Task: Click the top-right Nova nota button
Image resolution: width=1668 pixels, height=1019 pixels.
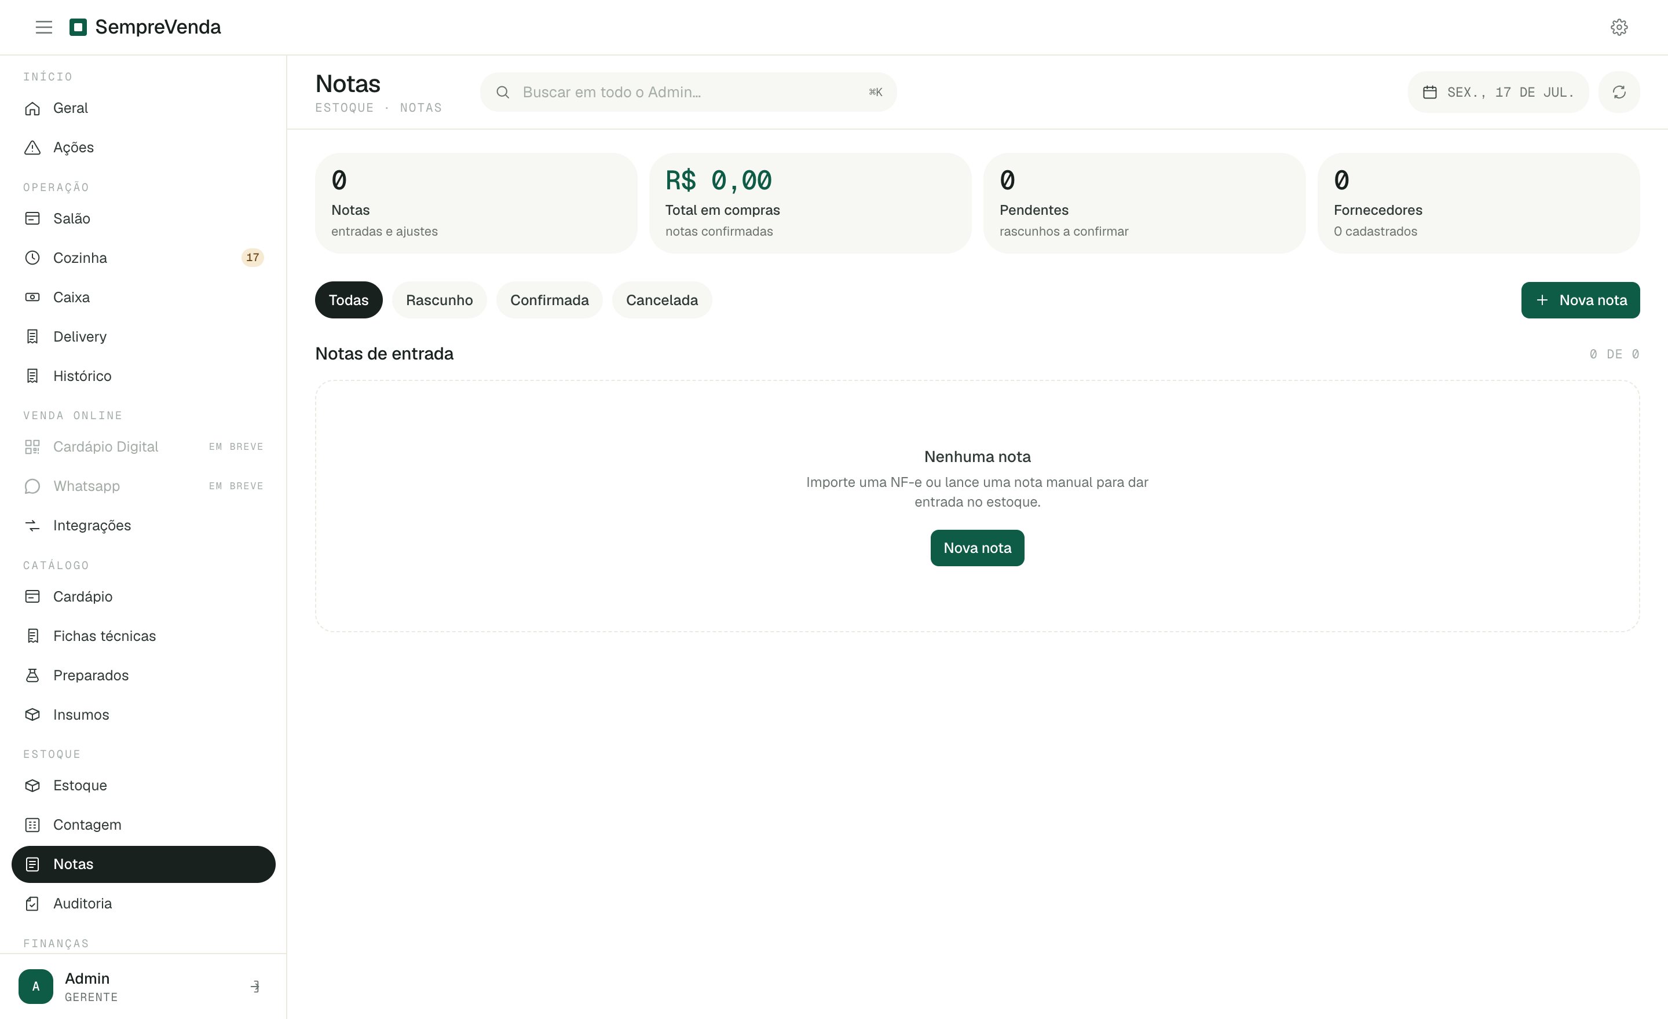Action: pyautogui.click(x=1580, y=300)
